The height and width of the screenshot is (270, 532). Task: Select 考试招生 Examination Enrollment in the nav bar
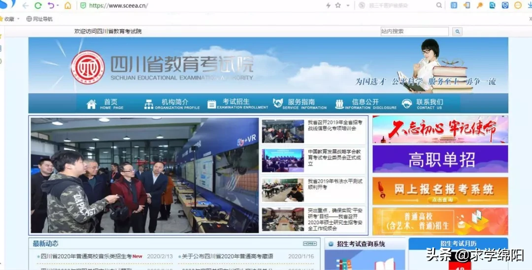coord(237,103)
